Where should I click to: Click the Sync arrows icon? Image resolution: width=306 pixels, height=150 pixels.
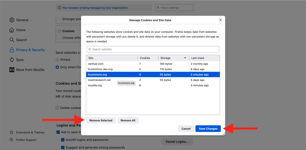pyautogui.click(x=12, y=60)
